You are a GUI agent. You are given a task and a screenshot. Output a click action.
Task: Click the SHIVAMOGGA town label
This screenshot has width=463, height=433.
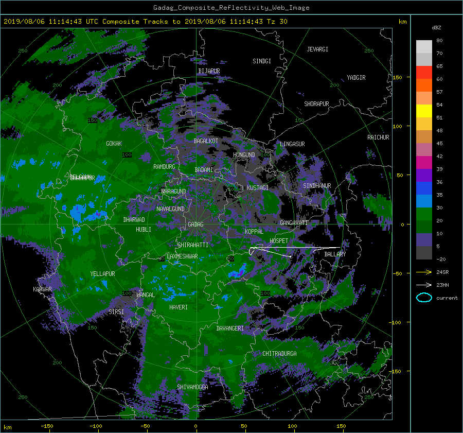(x=192, y=387)
